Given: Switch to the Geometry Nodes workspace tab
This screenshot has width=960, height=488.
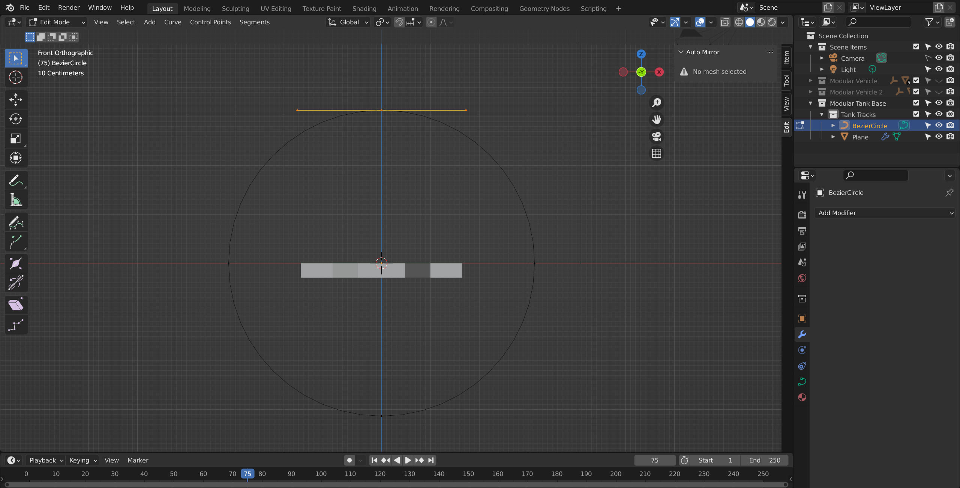Looking at the screenshot, I should (x=544, y=8).
